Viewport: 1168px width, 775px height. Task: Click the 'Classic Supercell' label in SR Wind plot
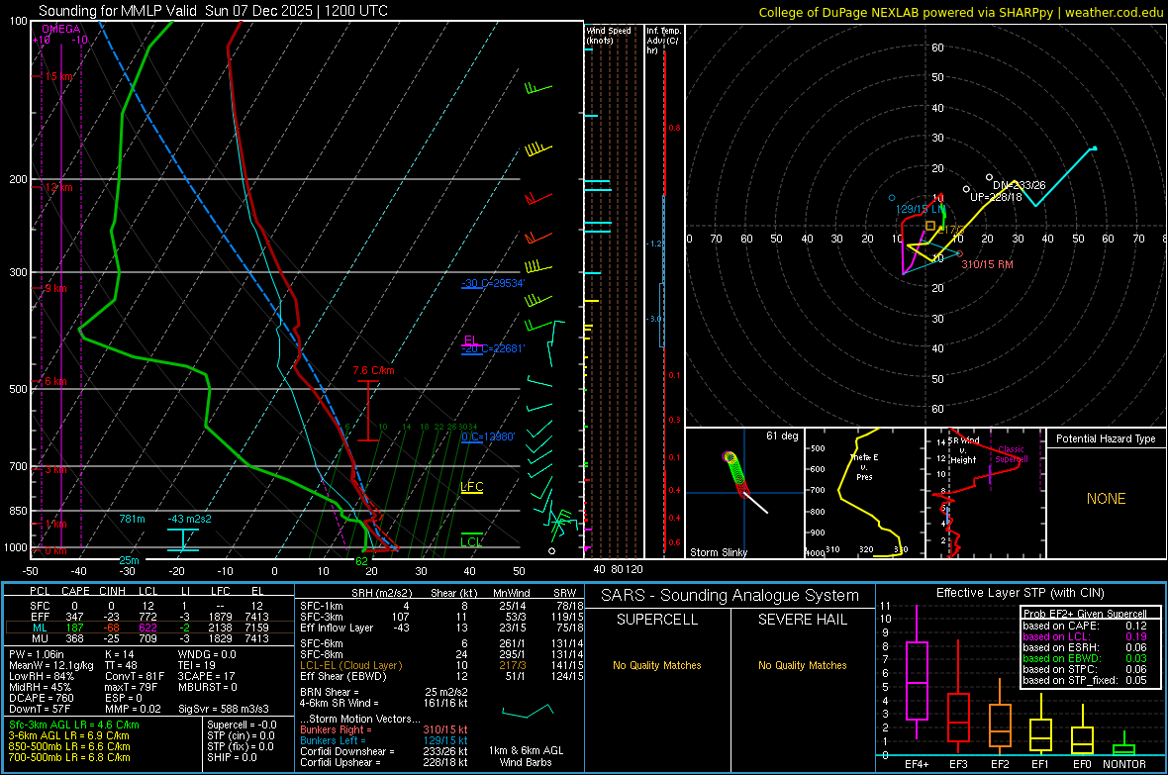1011,454
